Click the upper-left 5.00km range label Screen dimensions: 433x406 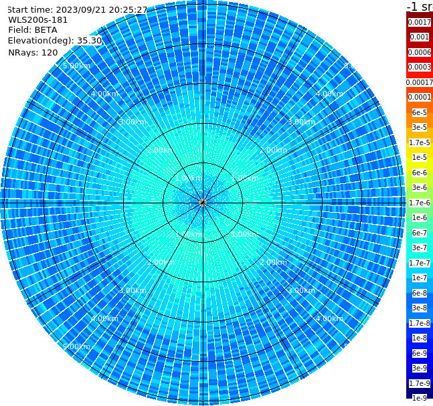coord(76,66)
